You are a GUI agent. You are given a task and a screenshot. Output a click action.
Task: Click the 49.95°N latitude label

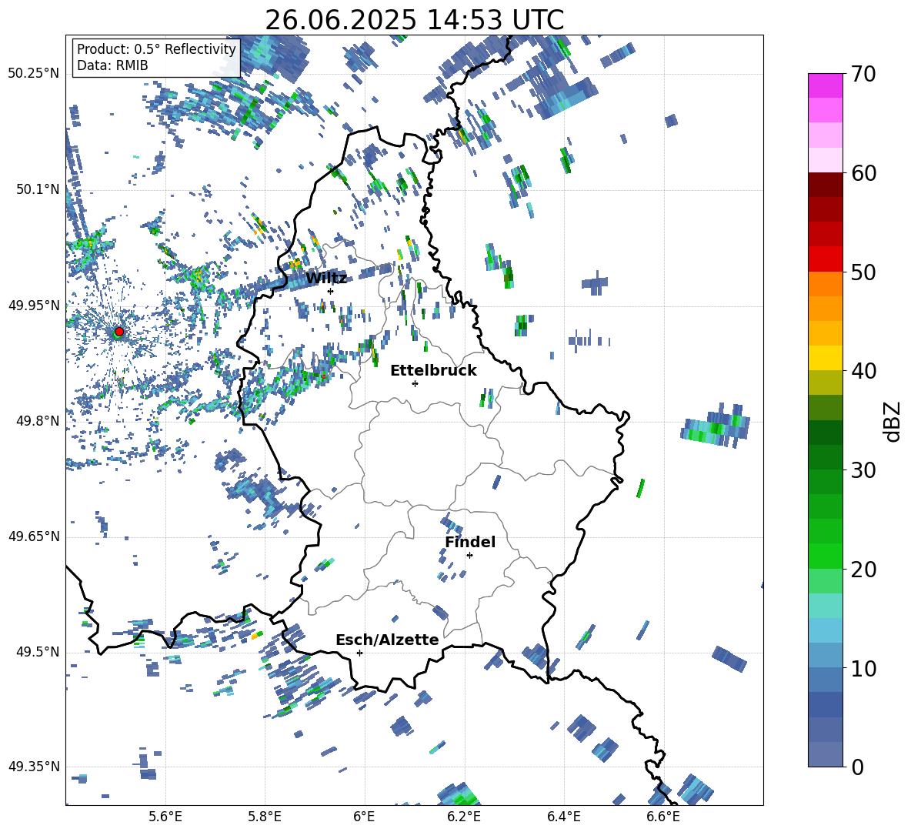coord(34,306)
